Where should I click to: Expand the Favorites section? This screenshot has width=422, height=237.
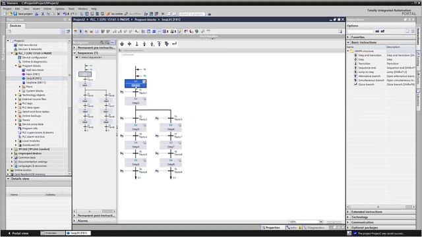click(x=348, y=37)
